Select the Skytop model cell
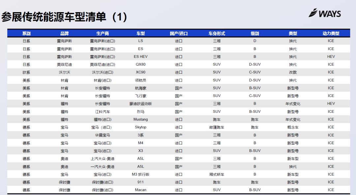Screen dimensions: 356x195 coord(140,127)
